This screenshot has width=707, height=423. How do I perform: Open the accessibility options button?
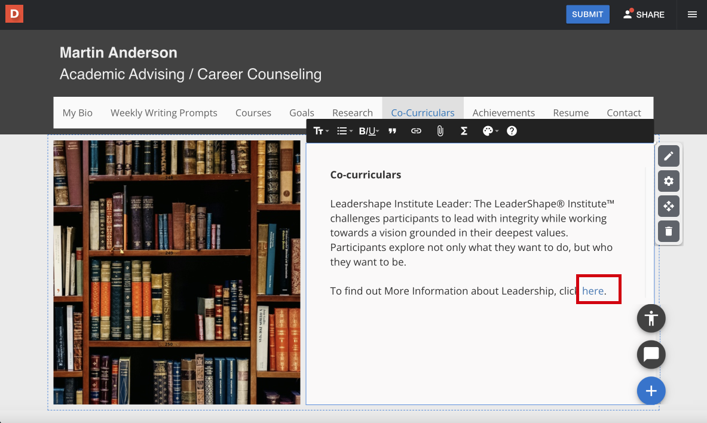point(651,318)
